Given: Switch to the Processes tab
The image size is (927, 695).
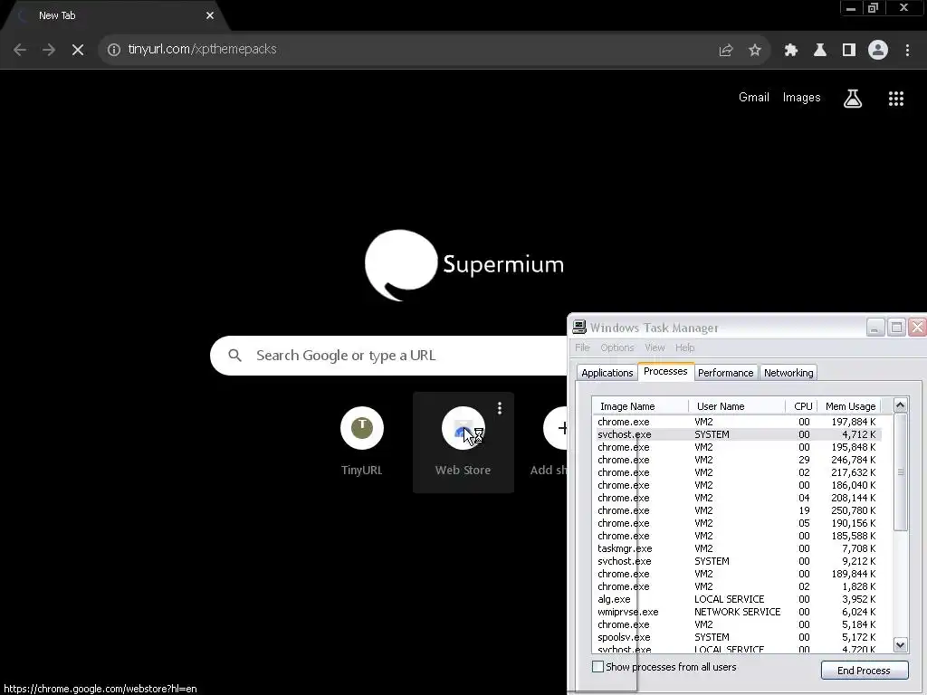Looking at the screenshot, I should click(x=665, y=371).
